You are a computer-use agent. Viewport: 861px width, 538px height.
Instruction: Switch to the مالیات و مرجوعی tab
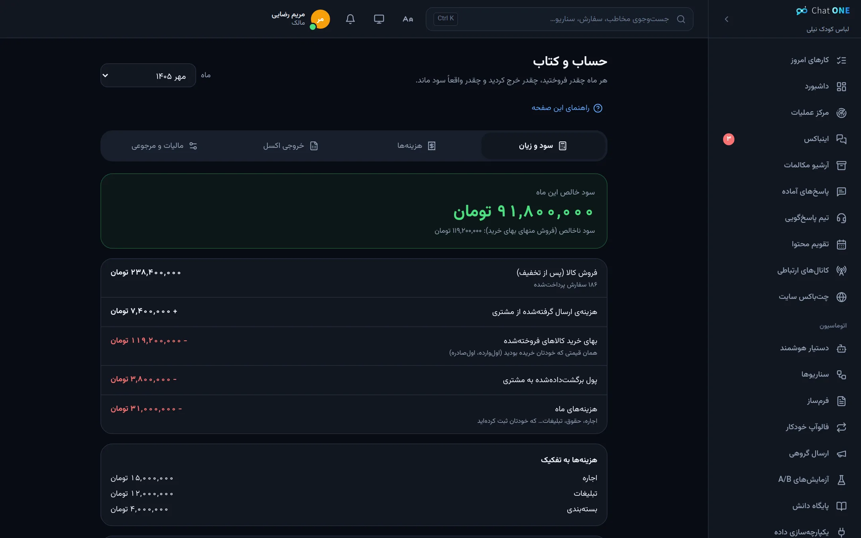point(164,146)
